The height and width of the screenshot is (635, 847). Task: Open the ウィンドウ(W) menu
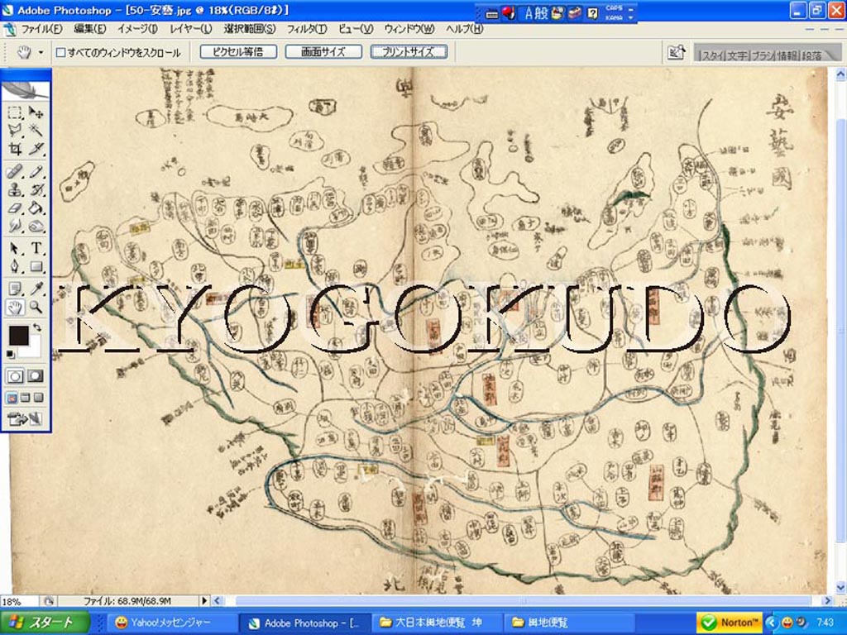[409, 29]
